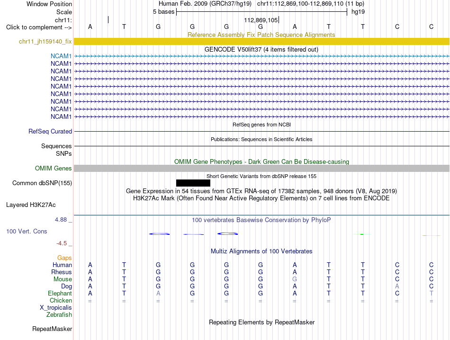450x340 pixels.
Task: Select the yellow fix patch alignment bar
Action: [x=261, y=41]
